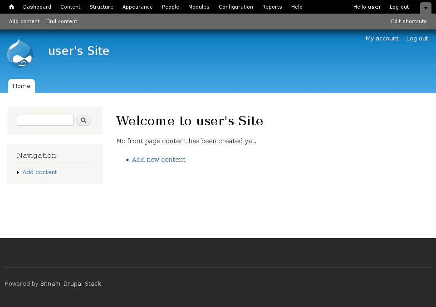Image resolution: width=436 pixels, height=307 pixels.
Task: Open the Appearance settings menu
Action: (137, 7)
